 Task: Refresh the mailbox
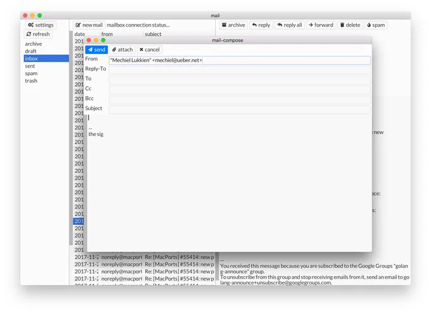[38, 34]
